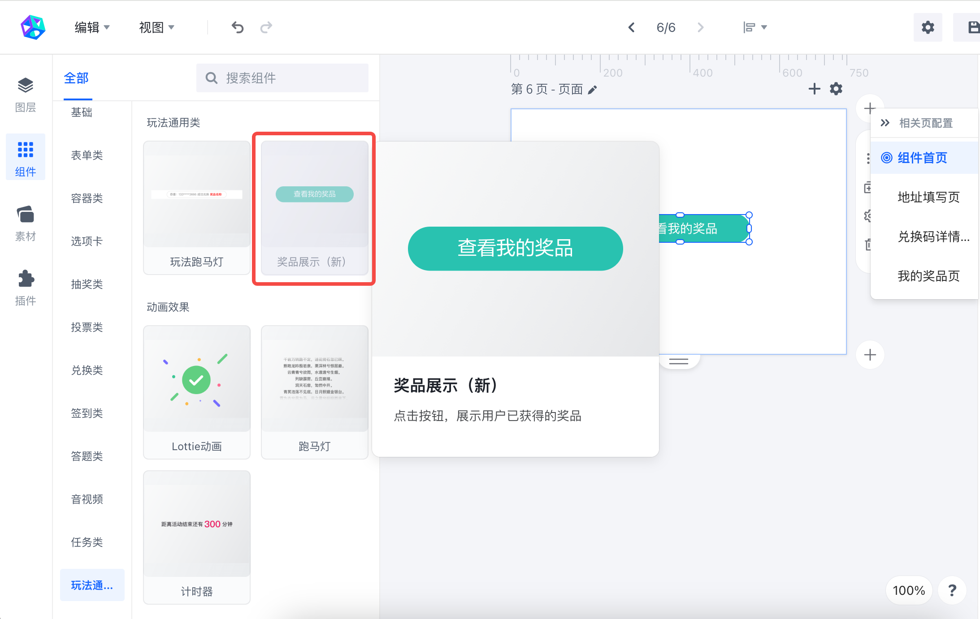Viewport: 980px width, 619px height.
Task: Open the 图层 layers panel
Action: 26,95
